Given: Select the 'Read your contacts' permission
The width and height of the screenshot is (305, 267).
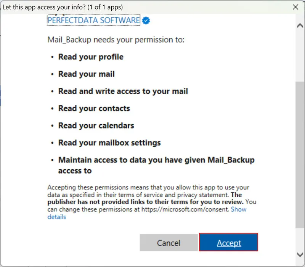Looking at the screenshot, I should [94, 108].
